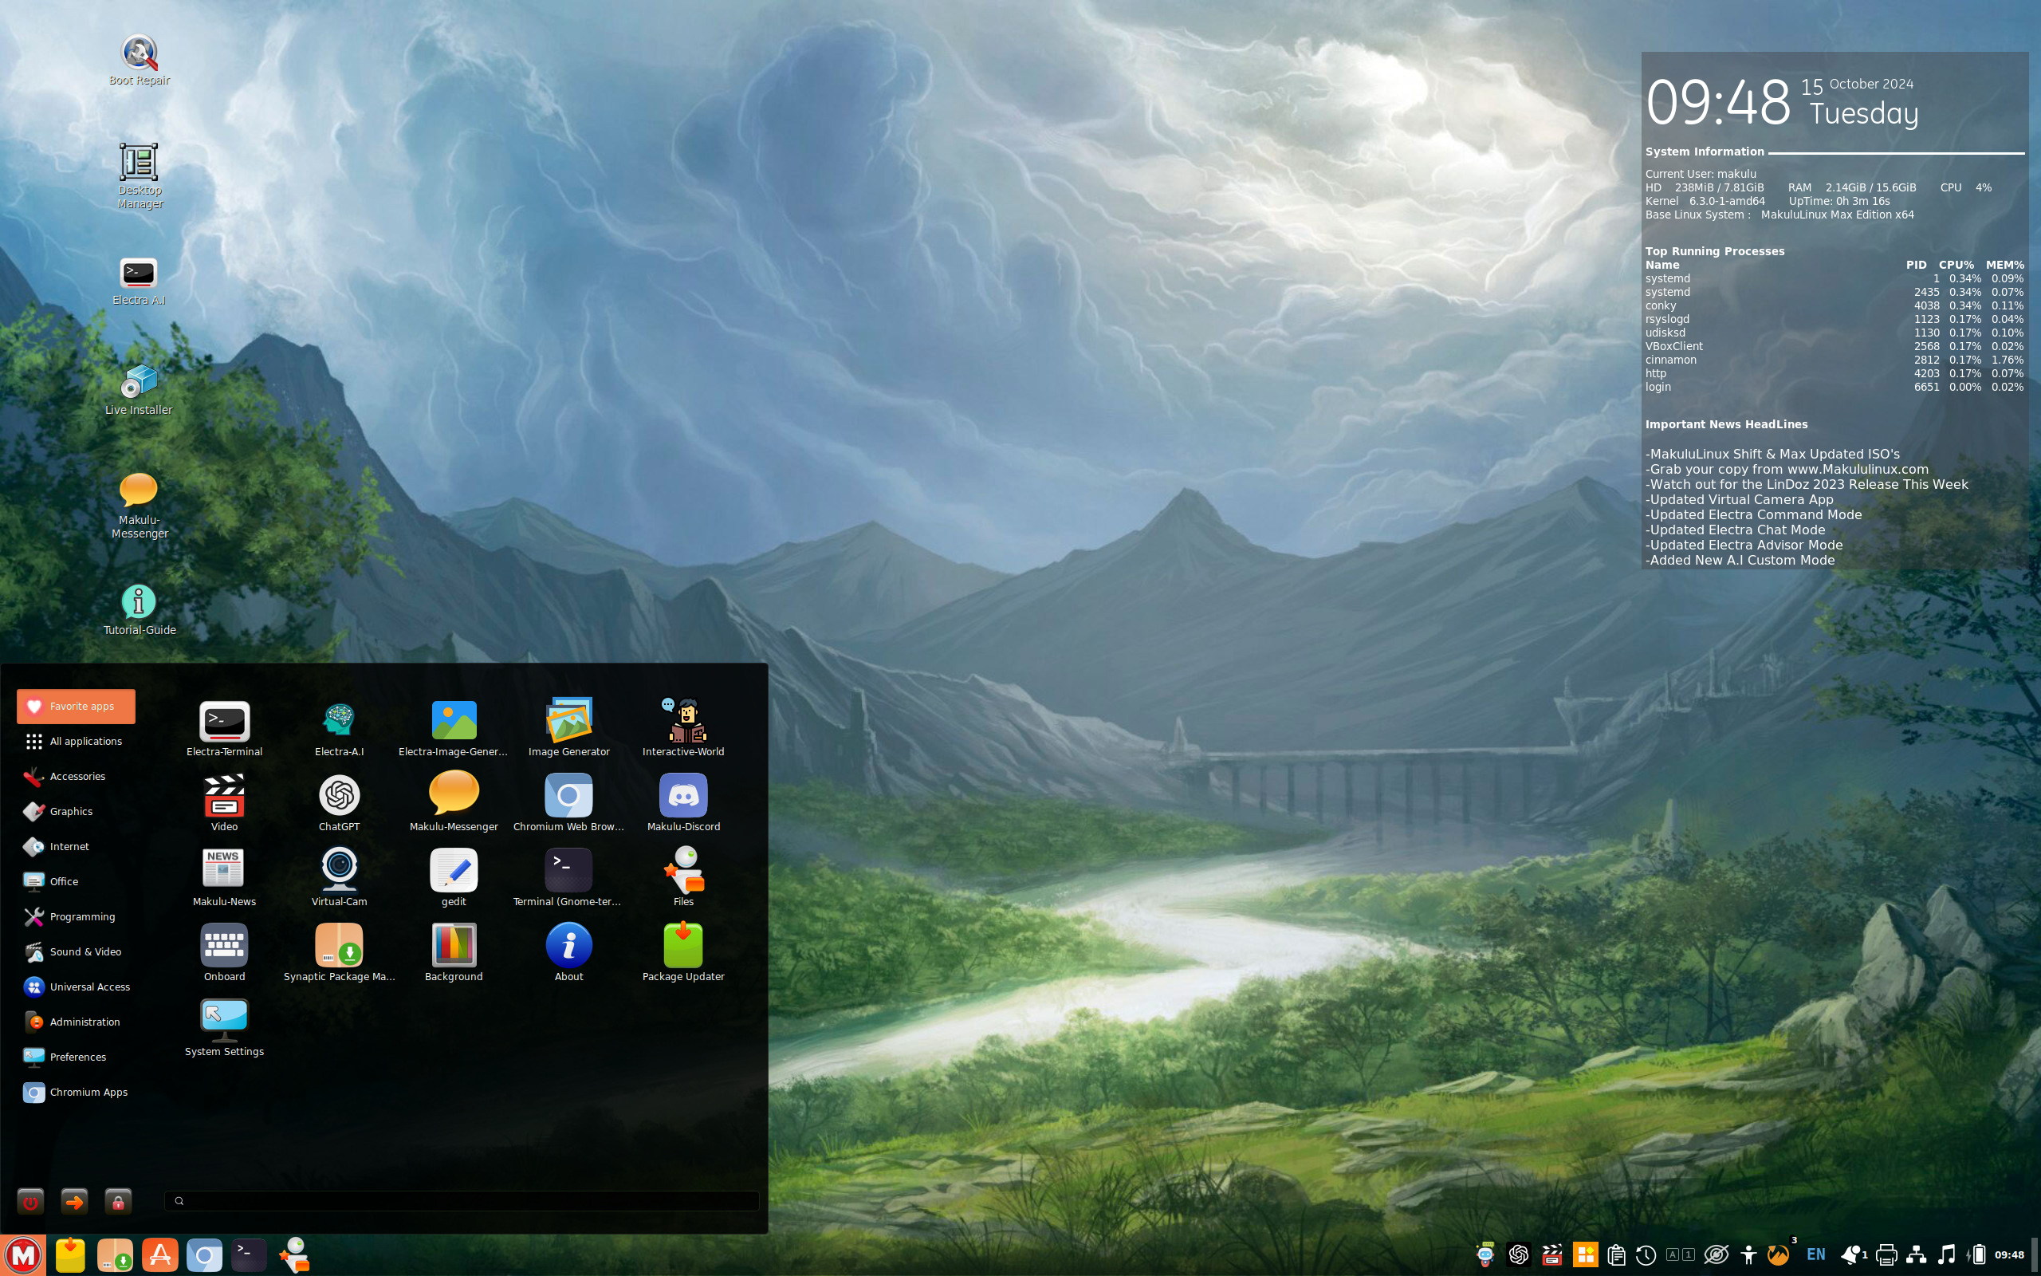Click the Makulu M menu button
The image size is (2041, 1276).
pyautogui.click(x=24, y=1255)
